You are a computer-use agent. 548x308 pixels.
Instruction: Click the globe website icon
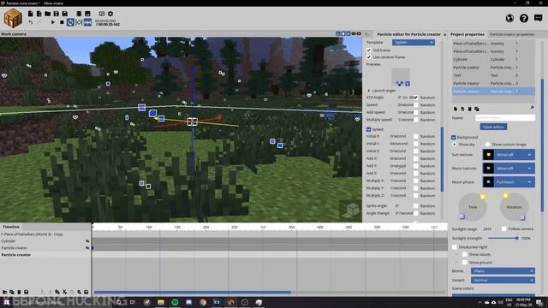pos(509,18)
